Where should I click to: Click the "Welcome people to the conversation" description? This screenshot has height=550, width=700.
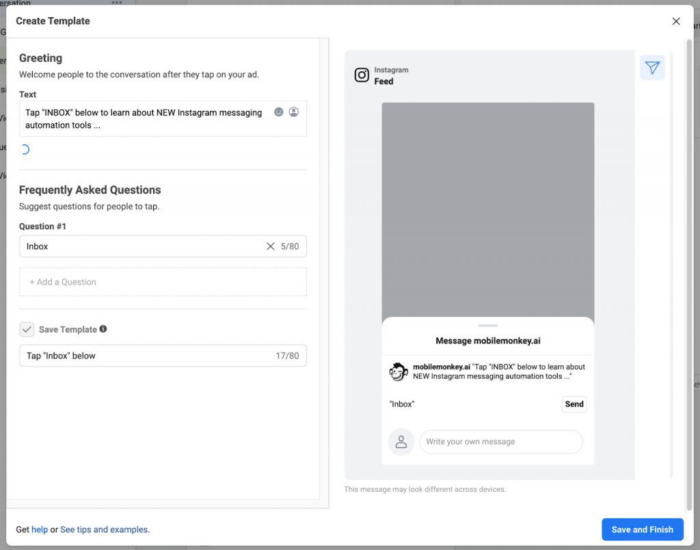click(x=139, y=75)
